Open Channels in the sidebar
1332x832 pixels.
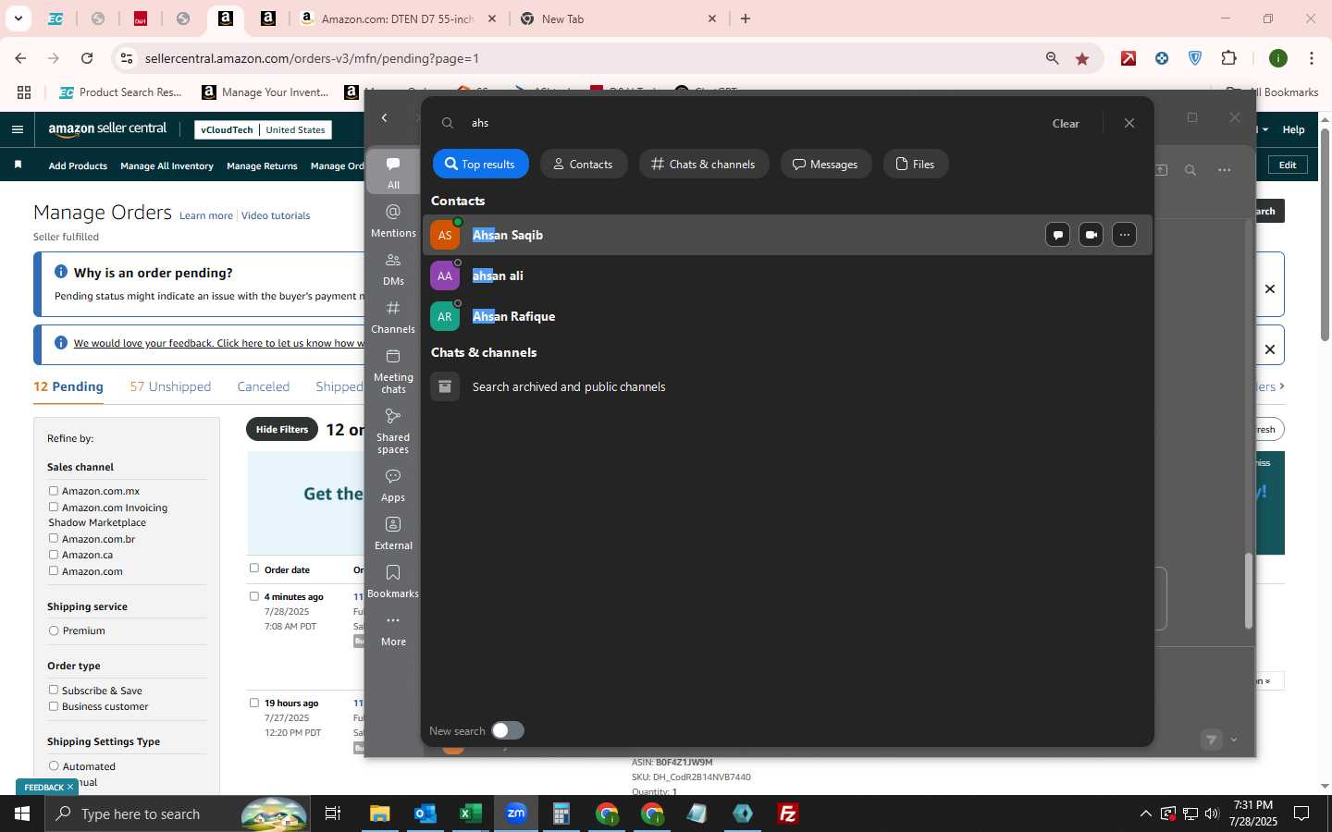pyautogui.click(x=393, y=317)
